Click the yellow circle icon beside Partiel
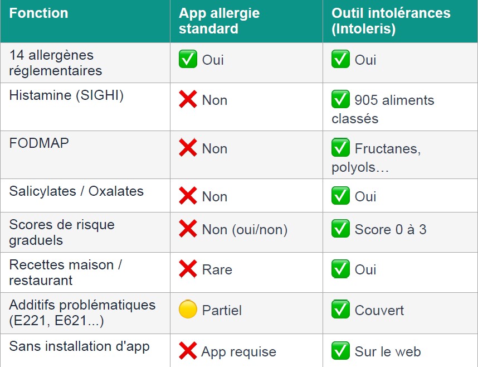This screenshot has width=478, height=367. pos(188,310)
